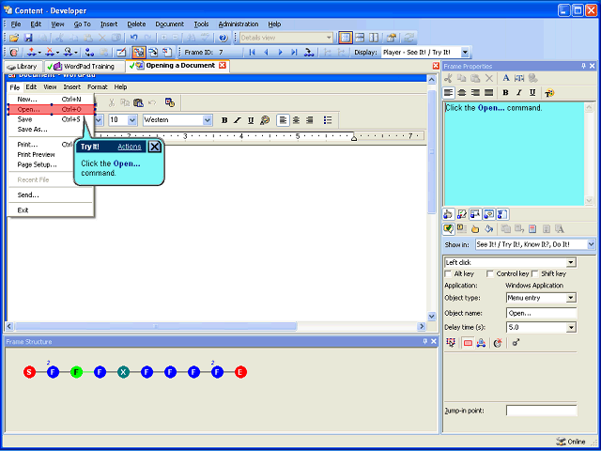Click the red at-sign icon on second toolbar
The width and height of the screenshot is (601, 451).
(14, 53)
